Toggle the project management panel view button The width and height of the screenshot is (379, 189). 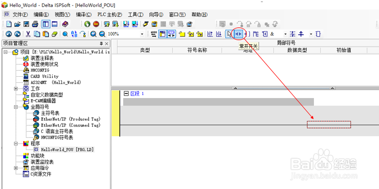46,24
